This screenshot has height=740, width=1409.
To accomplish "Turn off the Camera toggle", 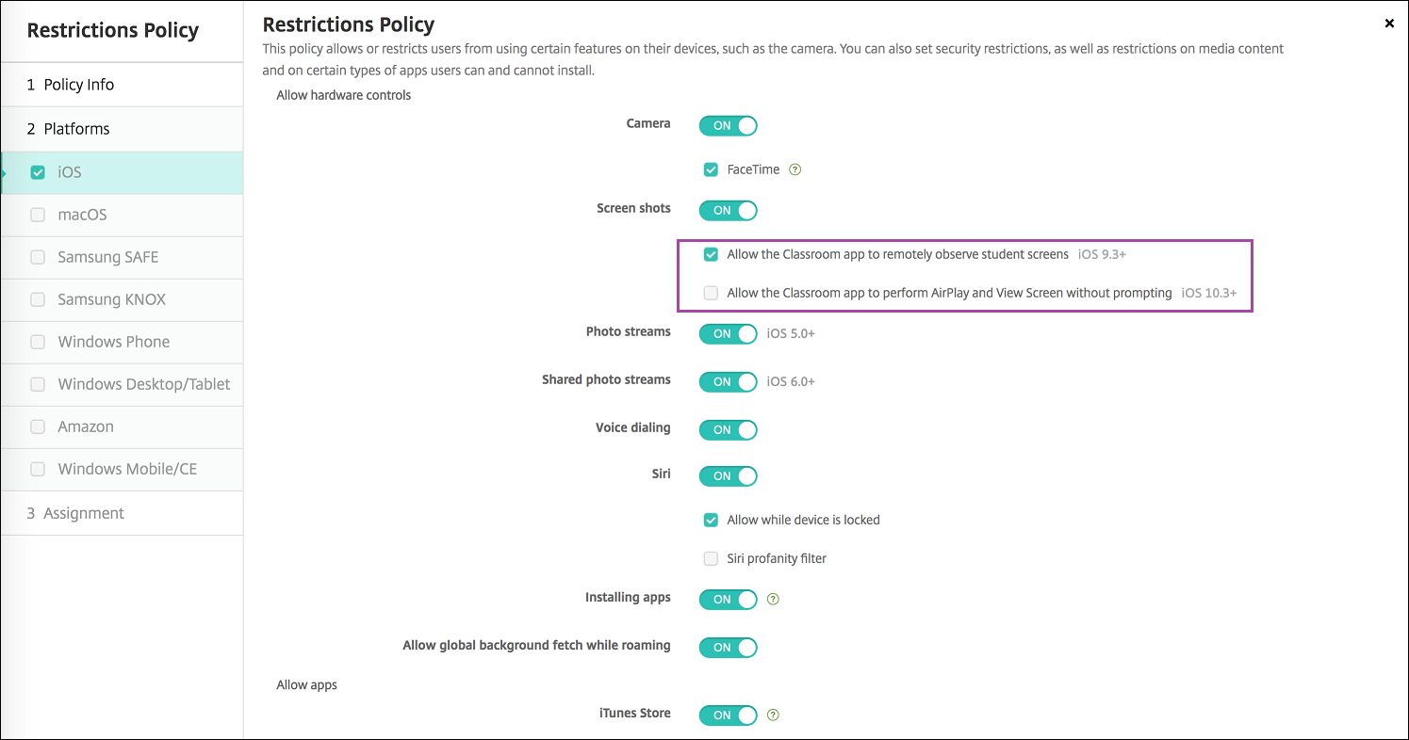I will tap(728, 125).
